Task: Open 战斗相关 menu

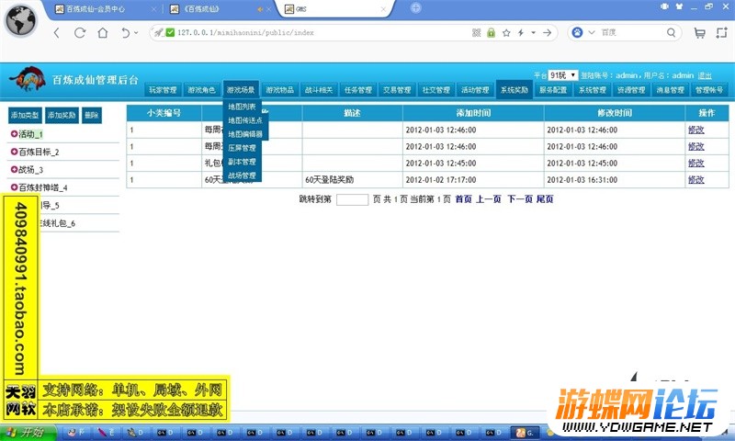Action: [319, 90]
